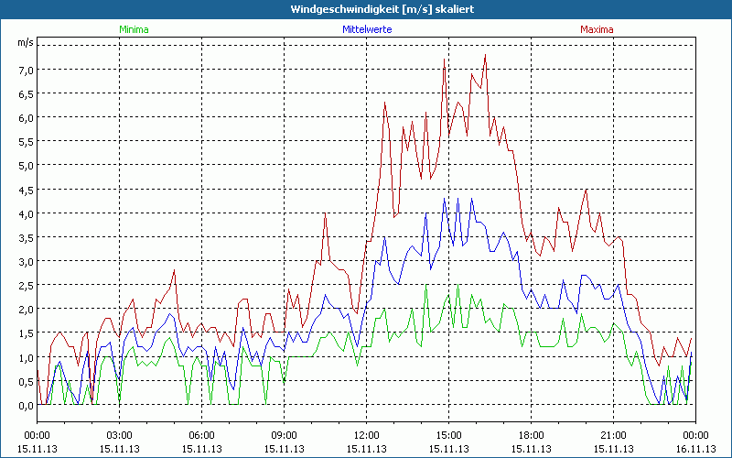Click the '0,5' y-axis value

pyautogui.click(x=27, y=381)
